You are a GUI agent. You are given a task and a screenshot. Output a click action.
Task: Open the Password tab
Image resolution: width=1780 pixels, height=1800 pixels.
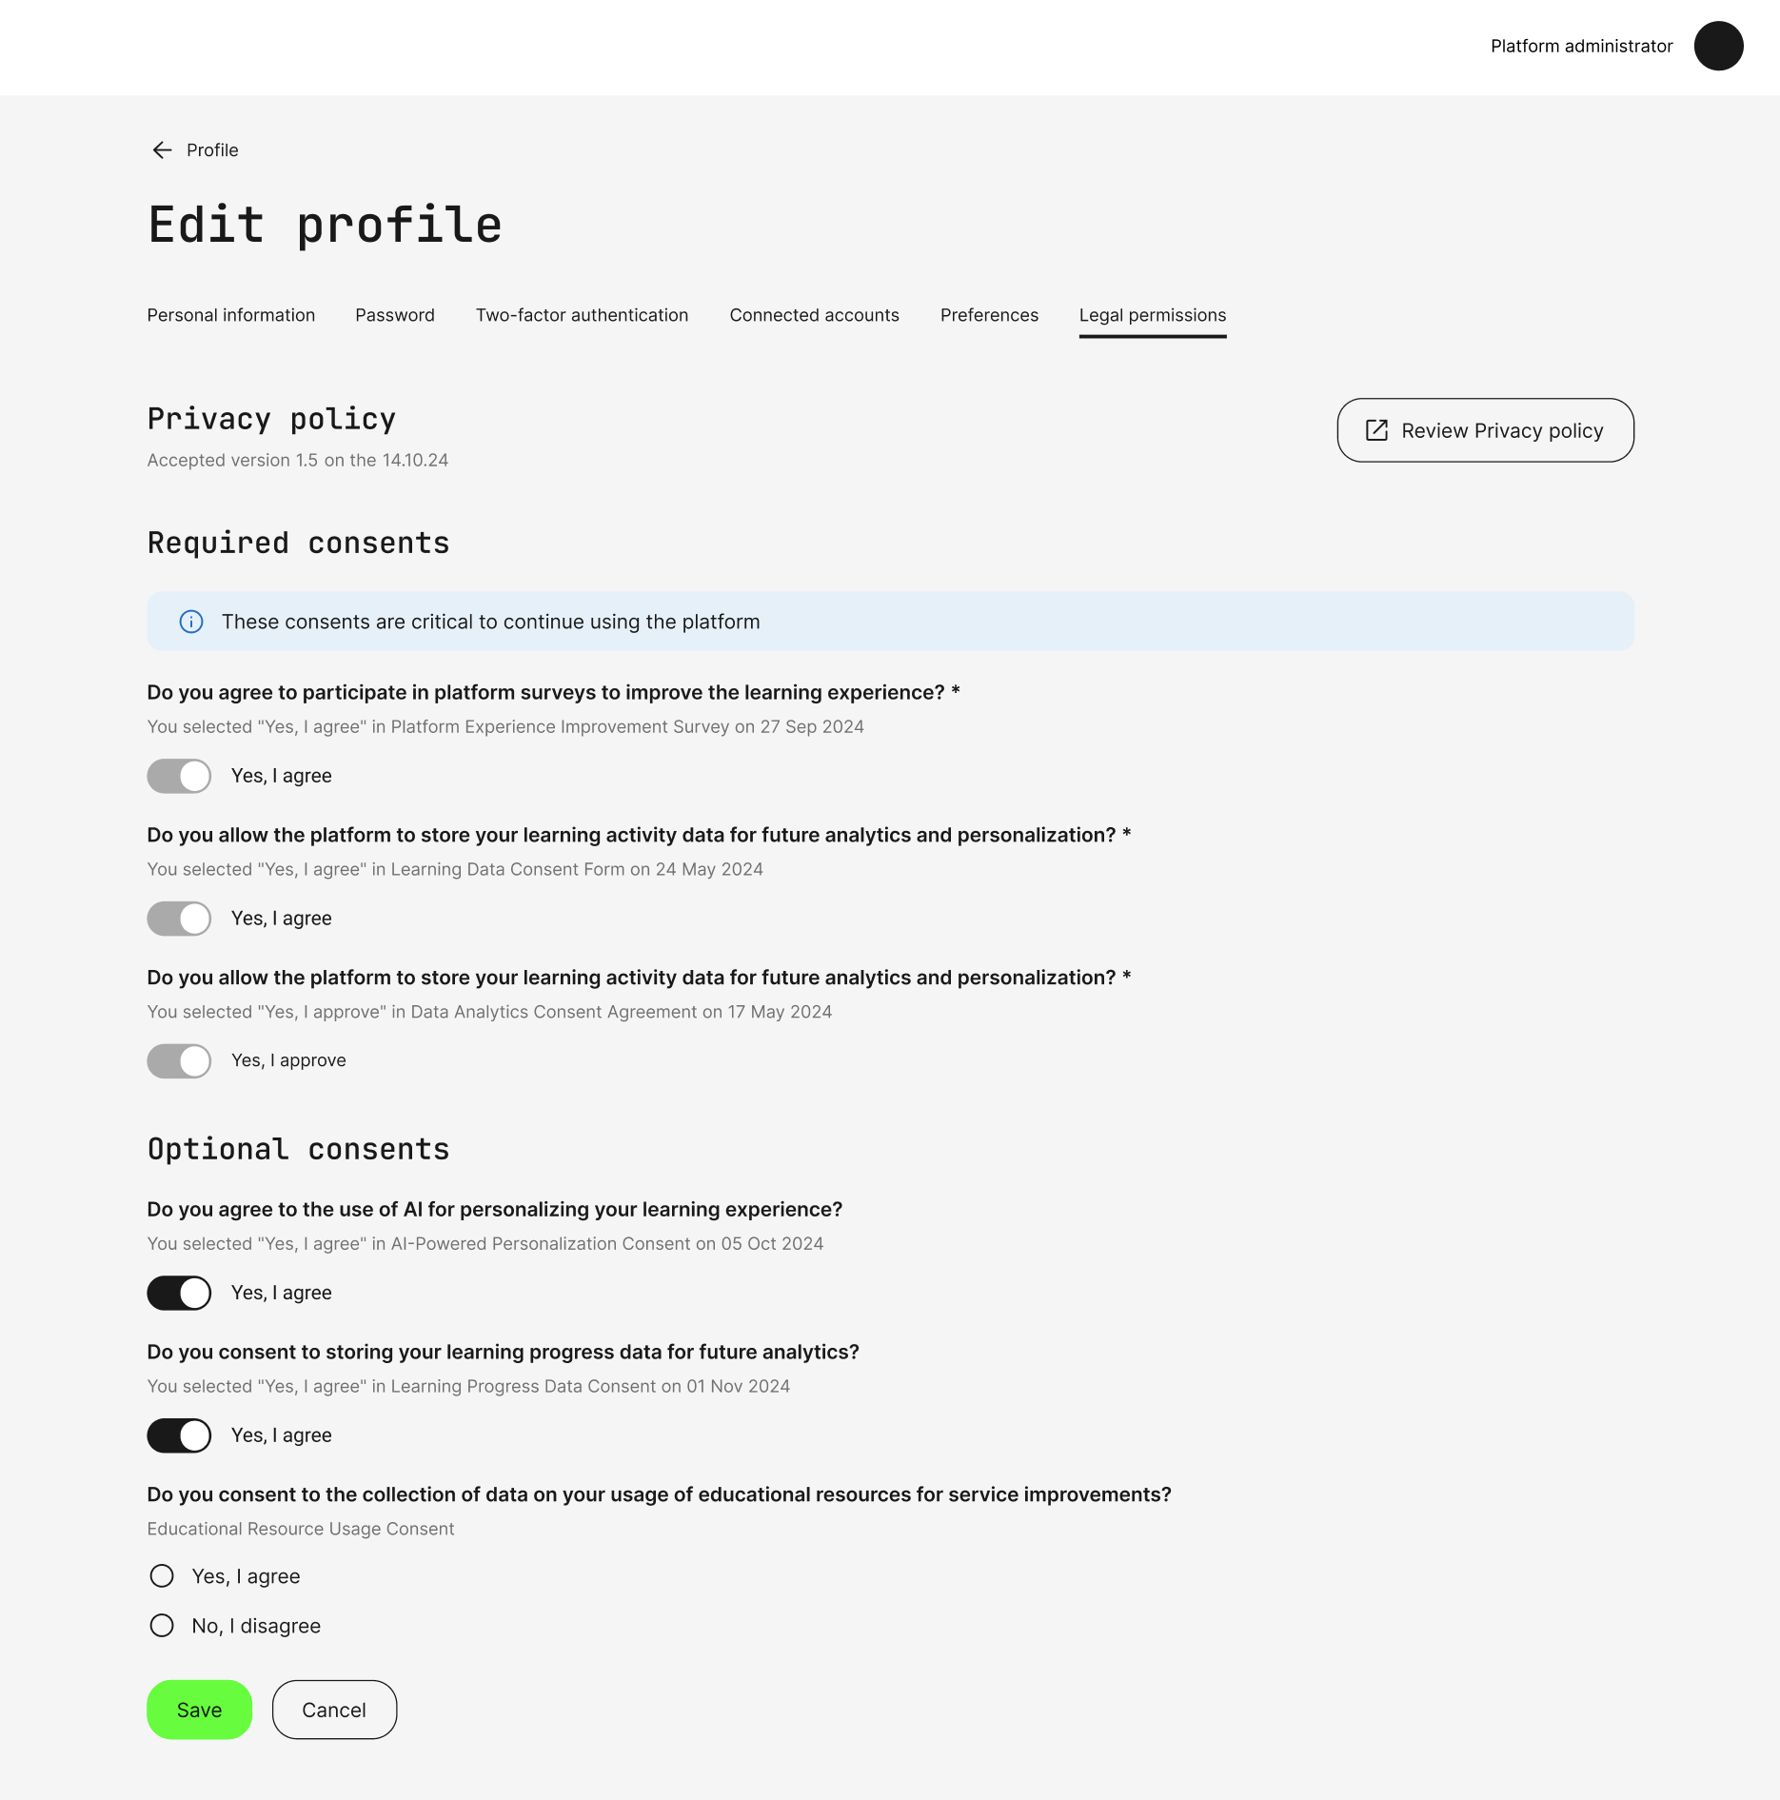(395, 315)
